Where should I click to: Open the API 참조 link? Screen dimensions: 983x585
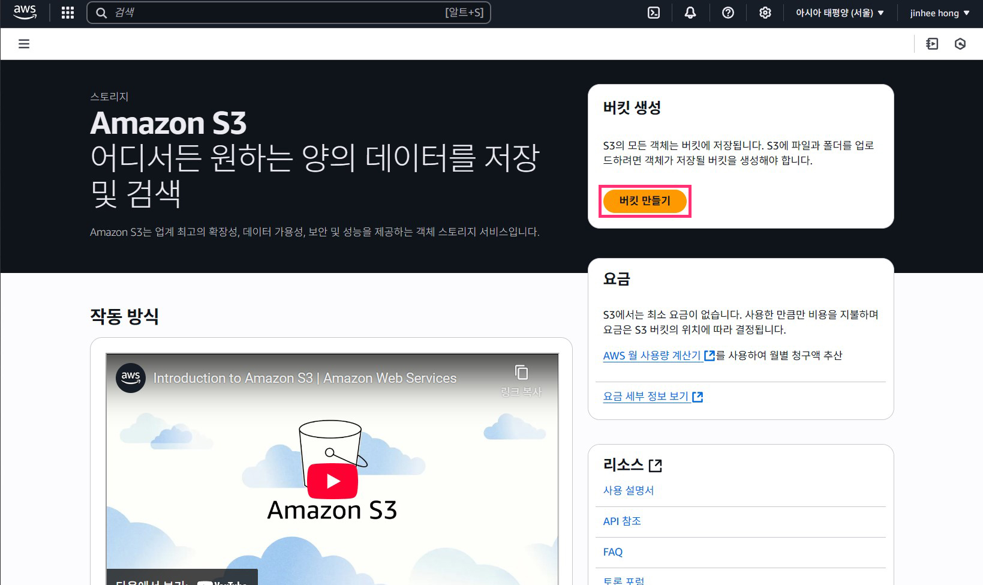click(x=622, y=521)
